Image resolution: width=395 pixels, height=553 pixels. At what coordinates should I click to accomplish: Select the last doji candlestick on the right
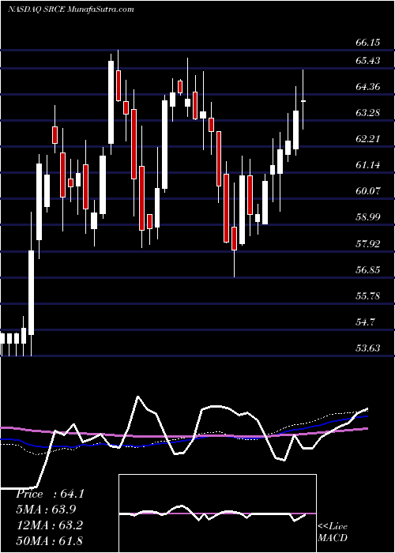(x=303, y=100)
